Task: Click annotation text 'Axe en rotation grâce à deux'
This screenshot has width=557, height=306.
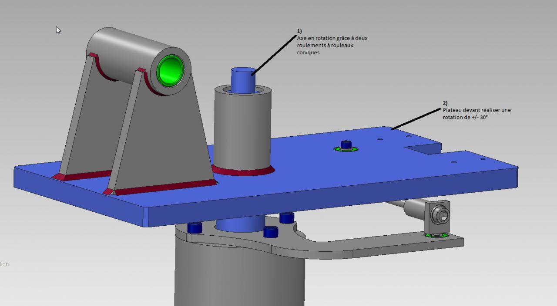Action: (x=332, y=38)
